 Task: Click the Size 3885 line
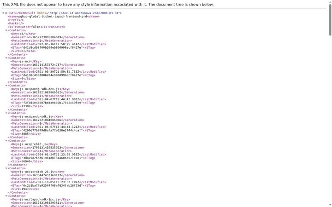26,134
